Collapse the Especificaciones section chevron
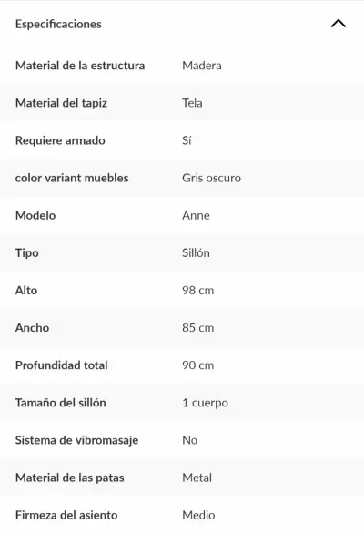The image size is (364, 534). click(339, 24)
